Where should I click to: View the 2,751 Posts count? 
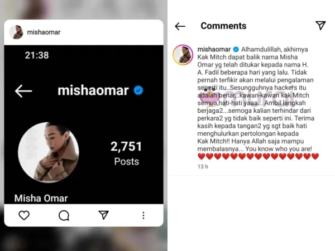click(126, 153)
